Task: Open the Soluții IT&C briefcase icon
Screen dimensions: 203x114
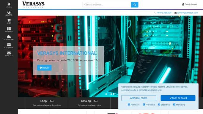Action: [9, 46]
